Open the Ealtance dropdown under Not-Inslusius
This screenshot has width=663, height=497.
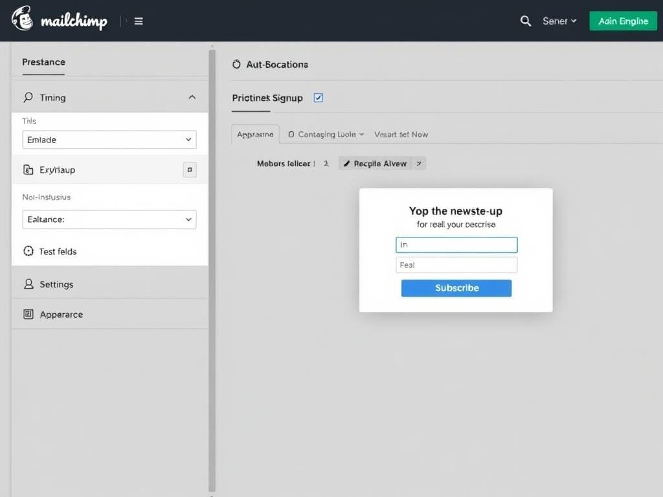coord(109,219)
